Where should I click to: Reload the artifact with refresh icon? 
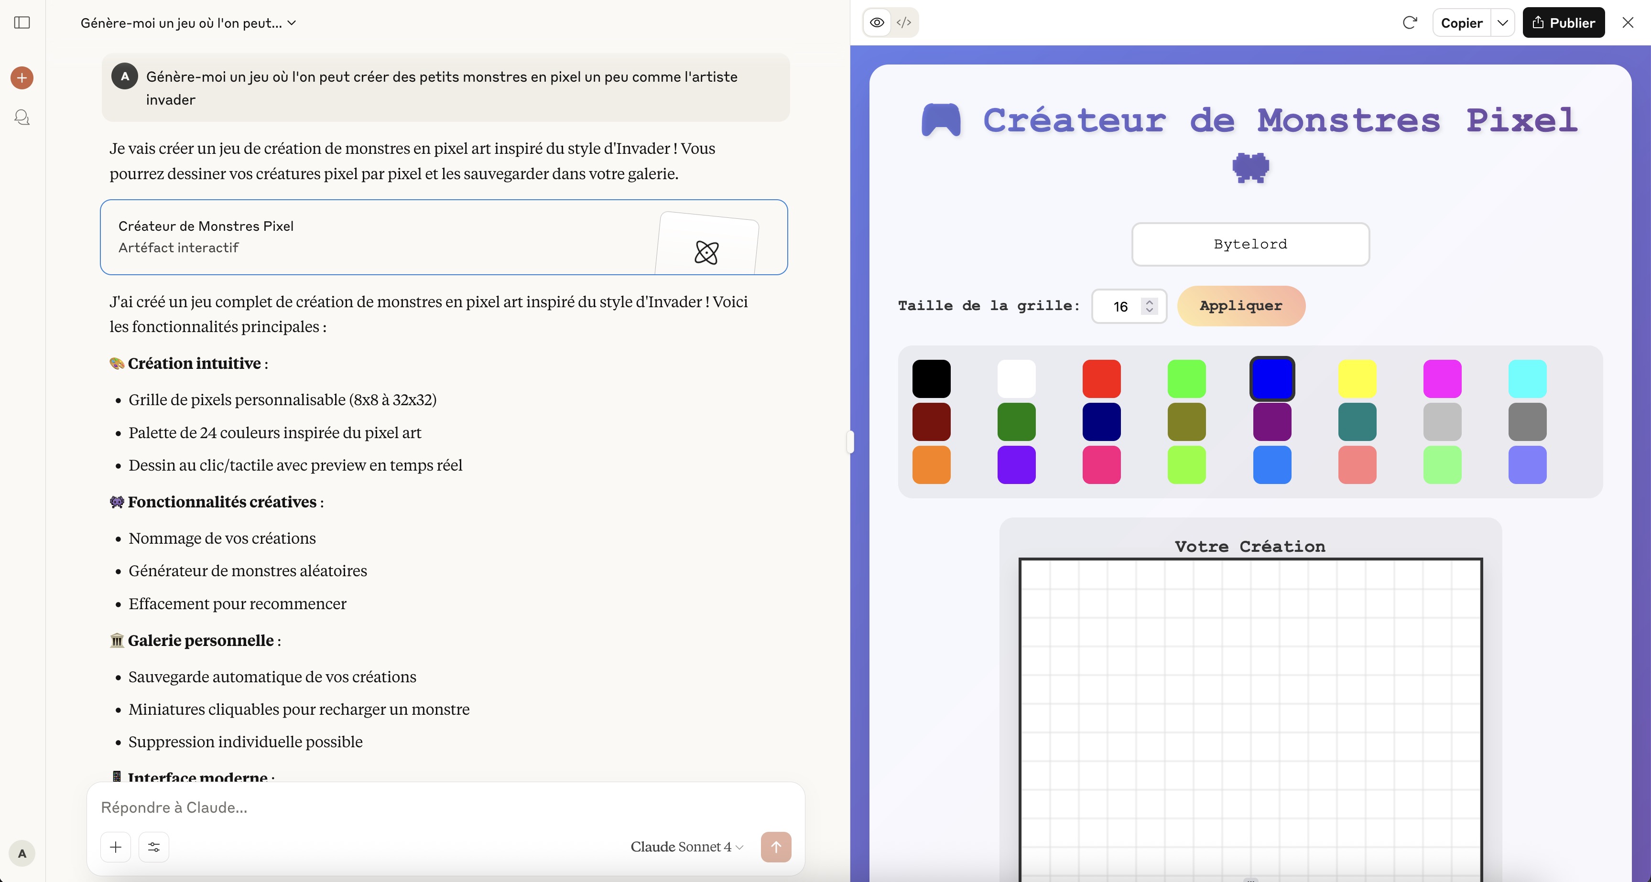coord(1410,22)
